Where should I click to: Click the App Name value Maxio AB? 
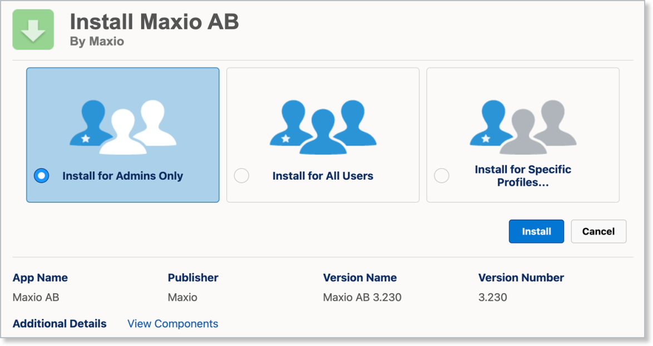tap(36, 297)
